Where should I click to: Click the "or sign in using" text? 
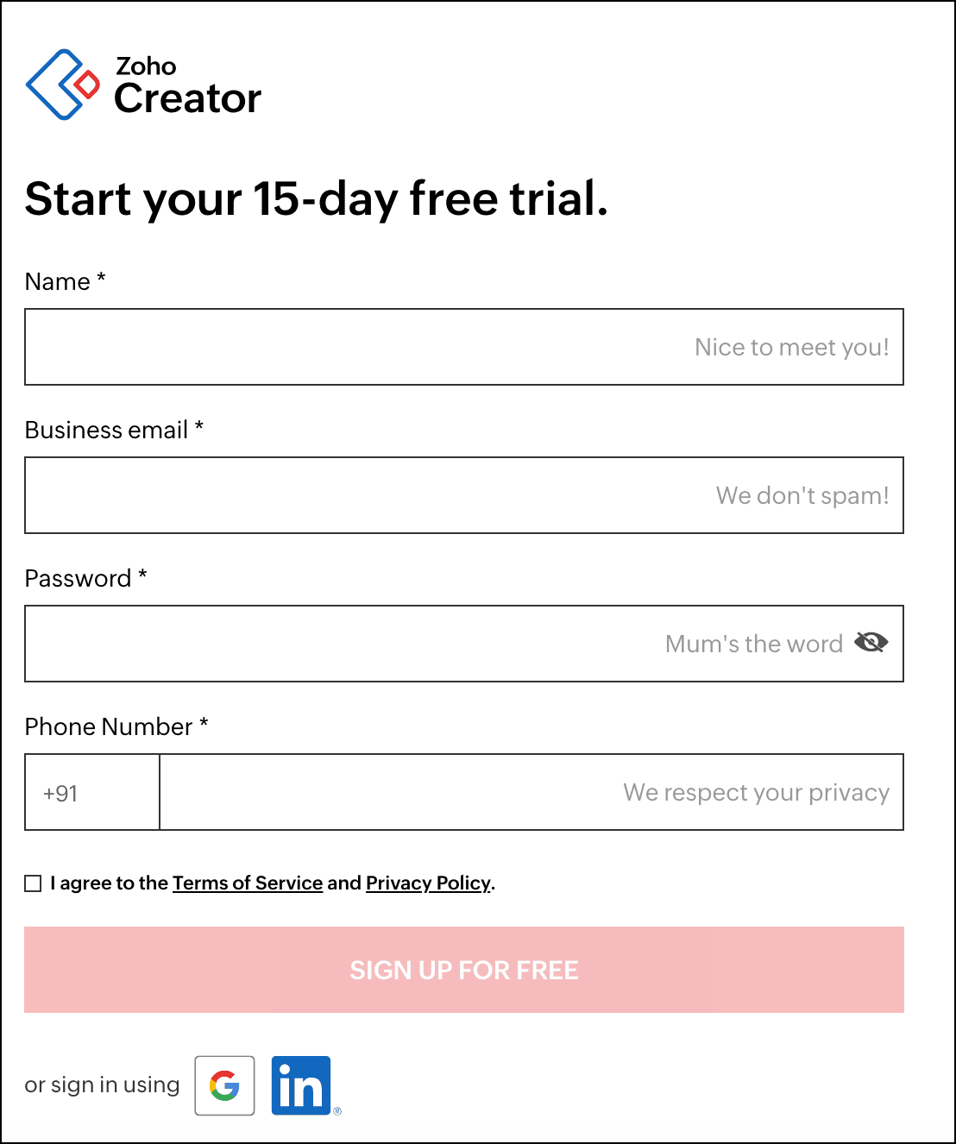pyautogui.click(x=102, y=1084)
